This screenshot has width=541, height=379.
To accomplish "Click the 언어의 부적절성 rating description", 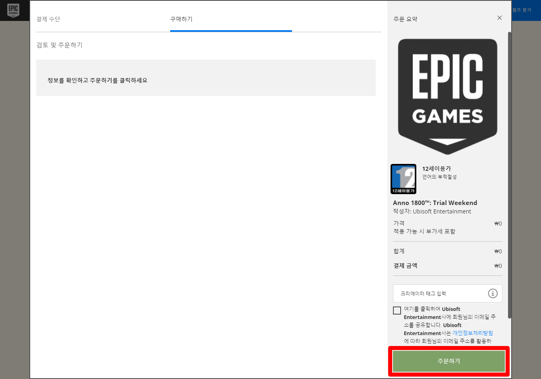I will coord(439,177).
